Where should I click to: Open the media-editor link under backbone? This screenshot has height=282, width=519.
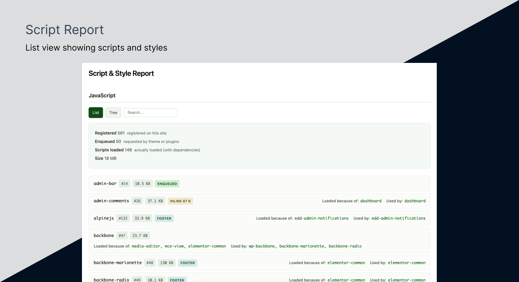pyautogui.click(x=146, y=246)
